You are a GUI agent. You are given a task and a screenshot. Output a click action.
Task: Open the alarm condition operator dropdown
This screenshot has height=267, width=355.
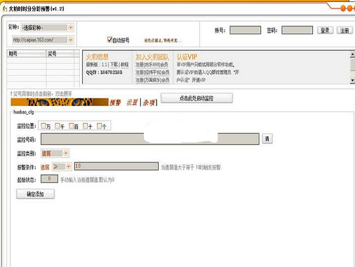coord(68,167)
